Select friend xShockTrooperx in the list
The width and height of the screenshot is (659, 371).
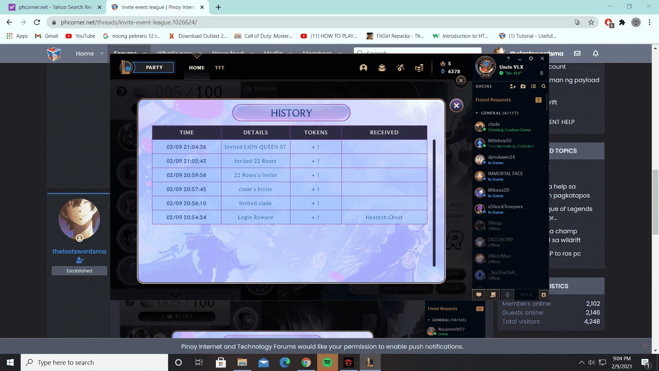[x=510, y=209]
